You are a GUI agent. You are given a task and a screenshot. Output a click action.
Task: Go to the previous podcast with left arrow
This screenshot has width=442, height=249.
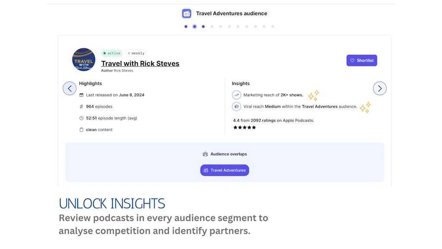(69, 88)
